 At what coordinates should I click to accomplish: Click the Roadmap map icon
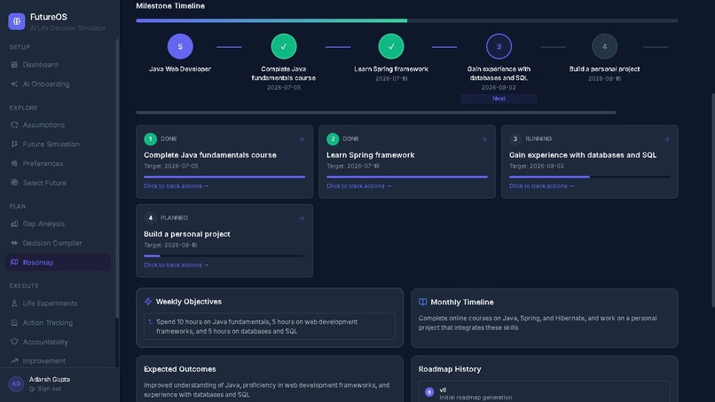(14, 263)
